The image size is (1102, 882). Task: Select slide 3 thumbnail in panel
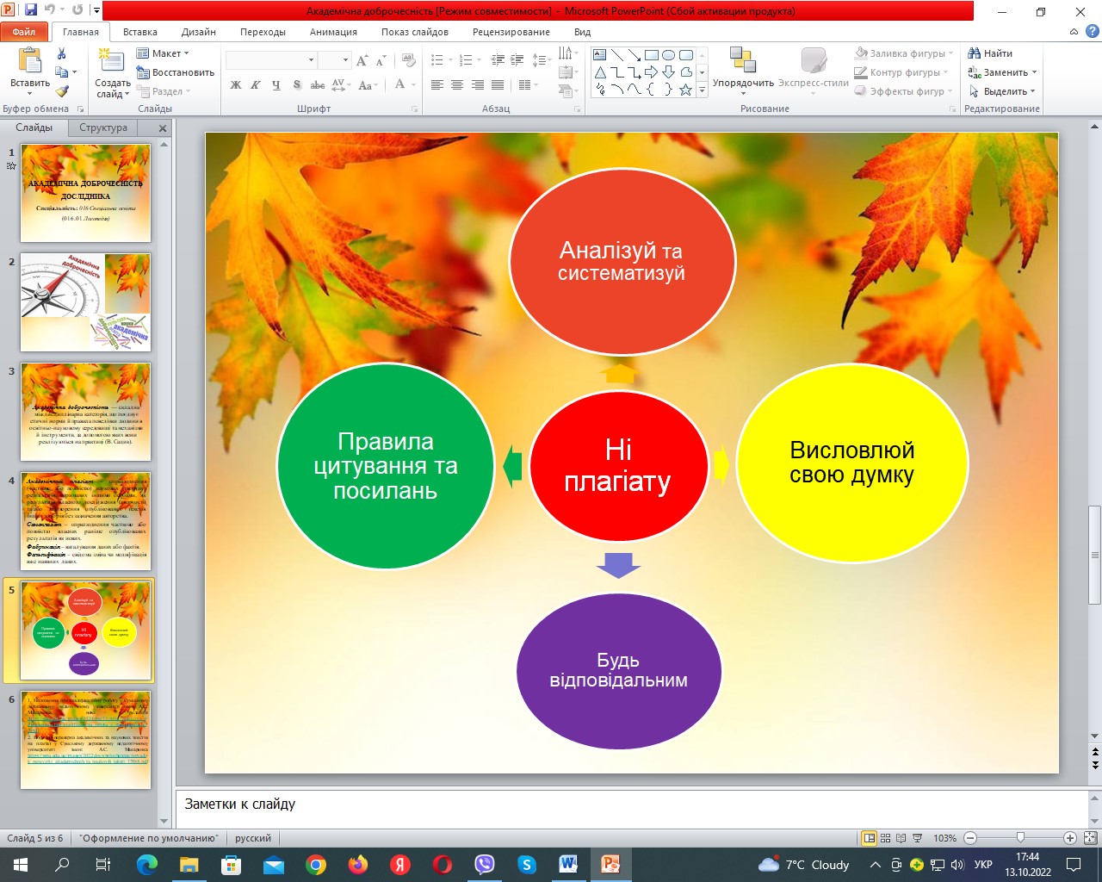pyautogui.click(x=85, y=412)
